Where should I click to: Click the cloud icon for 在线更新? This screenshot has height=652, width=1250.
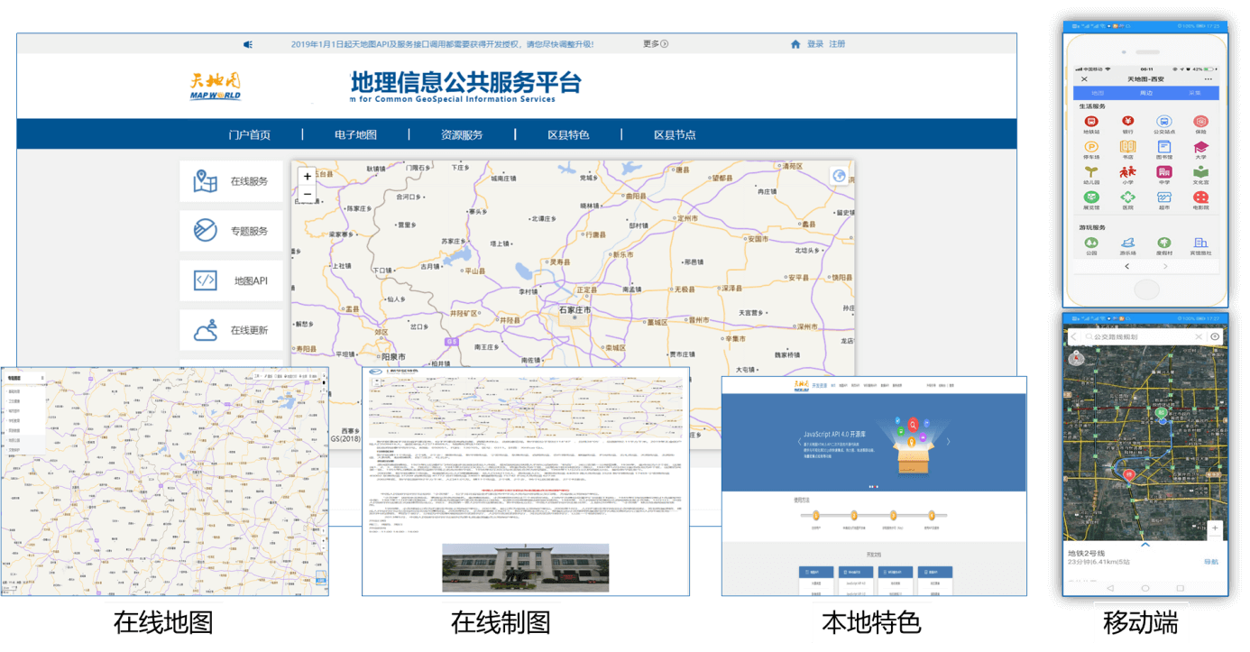(x=206, y=330)
